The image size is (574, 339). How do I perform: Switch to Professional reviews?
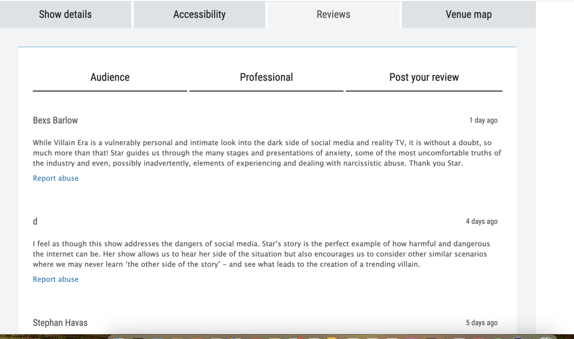point(266,77)
